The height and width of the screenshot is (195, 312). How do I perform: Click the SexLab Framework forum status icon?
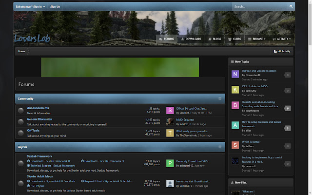(x=21, y=163)
